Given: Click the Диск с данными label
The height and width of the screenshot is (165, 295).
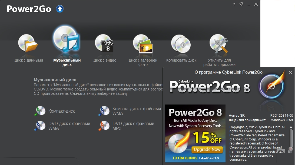Looking at the screenshot, I should (29, 60).
